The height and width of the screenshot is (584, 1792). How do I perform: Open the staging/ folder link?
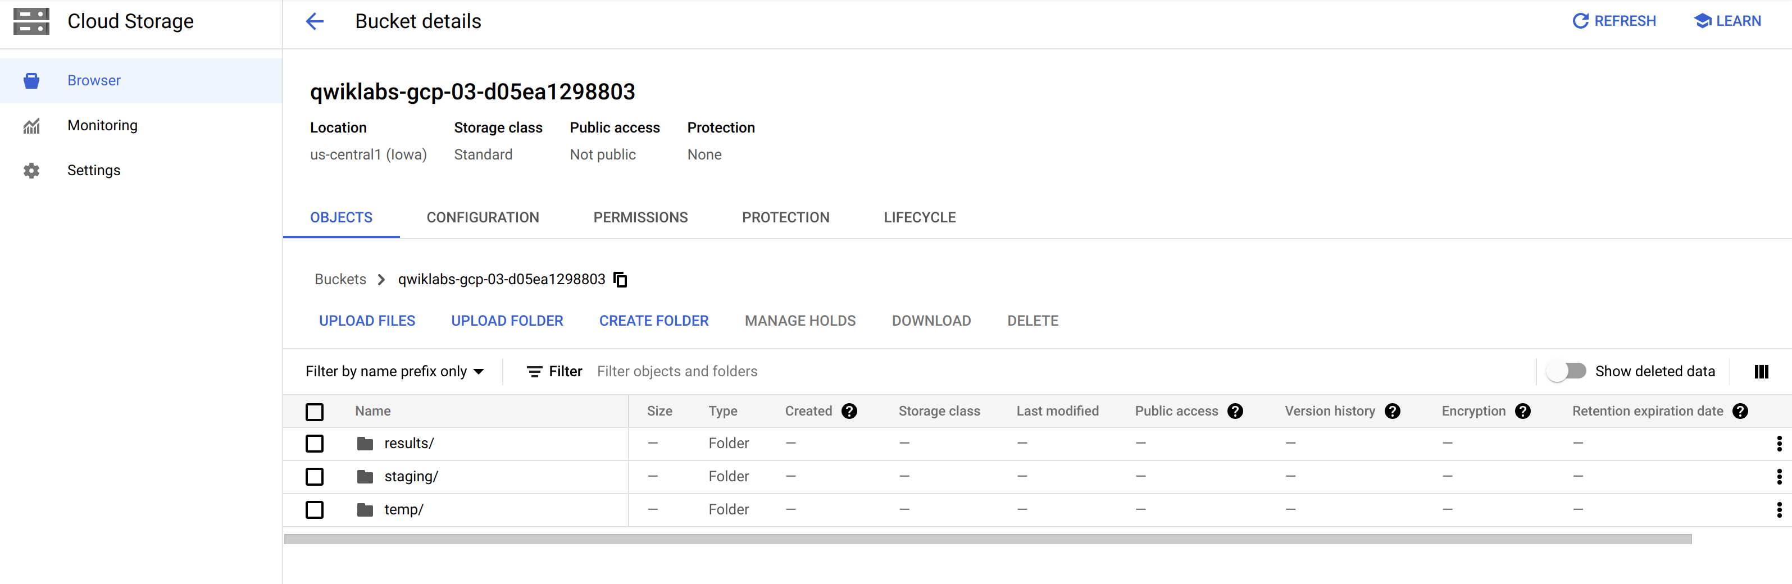(411, 477)
